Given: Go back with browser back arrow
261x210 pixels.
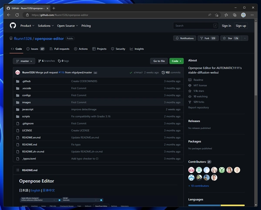Looking at the screenshot, I should [x=9, y=15].
